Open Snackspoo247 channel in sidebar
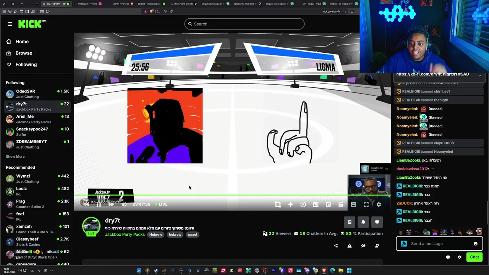Screen dimensions: 489x275 click(37, 132)
